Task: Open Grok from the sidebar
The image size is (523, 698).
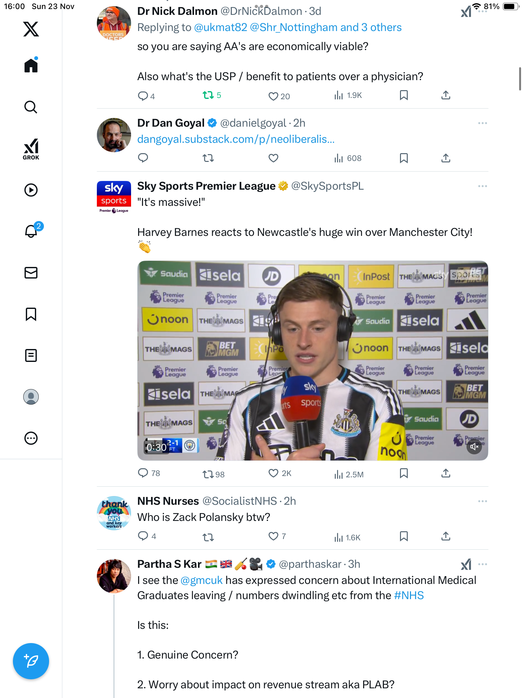Action: [31, 149]
